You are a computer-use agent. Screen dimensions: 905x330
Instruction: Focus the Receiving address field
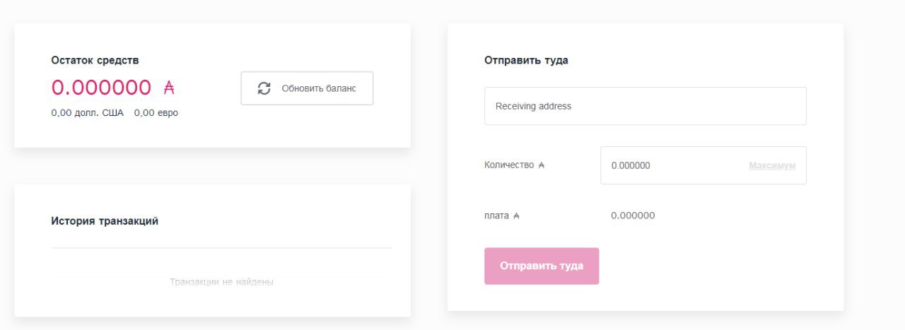pos(645,106)
